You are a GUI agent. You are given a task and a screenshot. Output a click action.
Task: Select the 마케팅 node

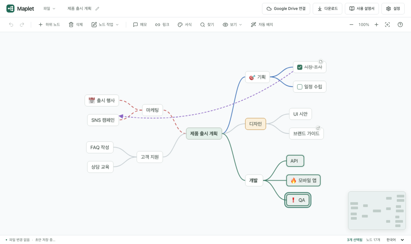[153, 110]
